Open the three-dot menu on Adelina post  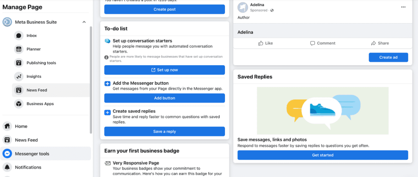point(403,7)
